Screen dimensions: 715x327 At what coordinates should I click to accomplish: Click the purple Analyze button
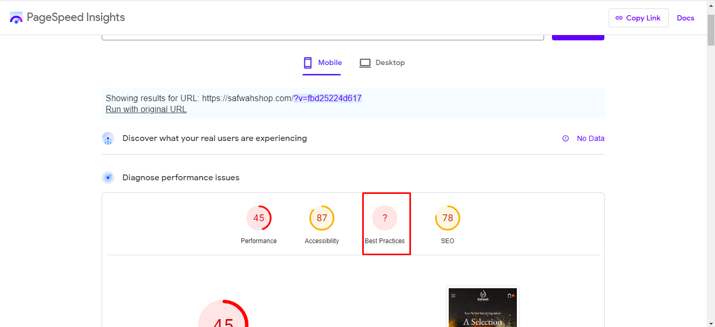click(578, 37)
